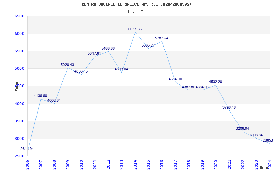The height and width of the screenshot is (171, 273).
Task: Select the data label 4002.84
Action: [x=54, y=101]
